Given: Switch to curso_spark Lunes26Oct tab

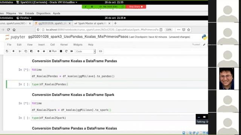Looking at the screenshot, I should pyautogui.click(x=14, y=23).
